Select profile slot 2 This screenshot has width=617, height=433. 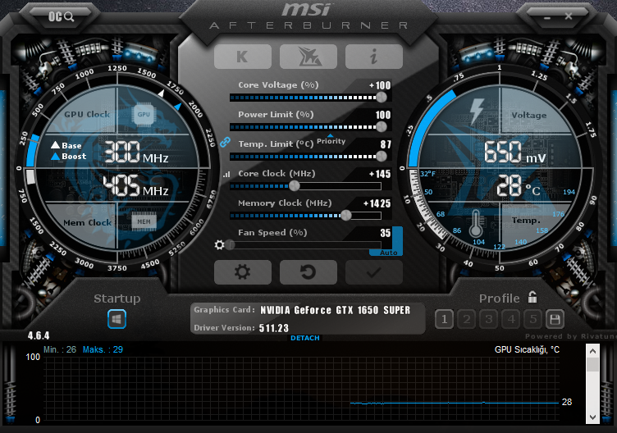tap(467, 319)
